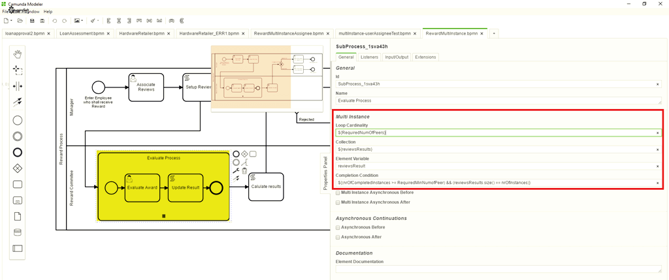The width and height of the screenshot is (669, 280).
Task: Open the Help menu
Action: pyautogui.click(x=48, y=12)
